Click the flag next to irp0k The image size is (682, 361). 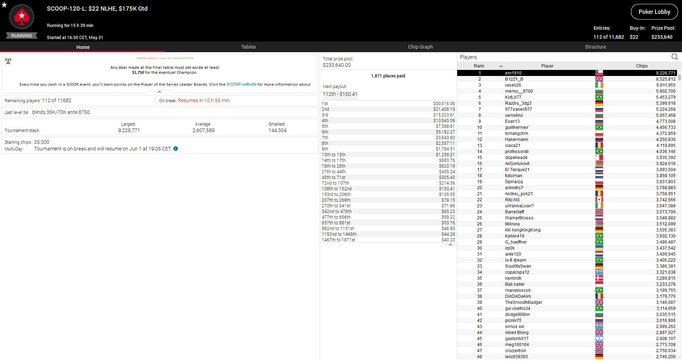[x=599, y=248]
